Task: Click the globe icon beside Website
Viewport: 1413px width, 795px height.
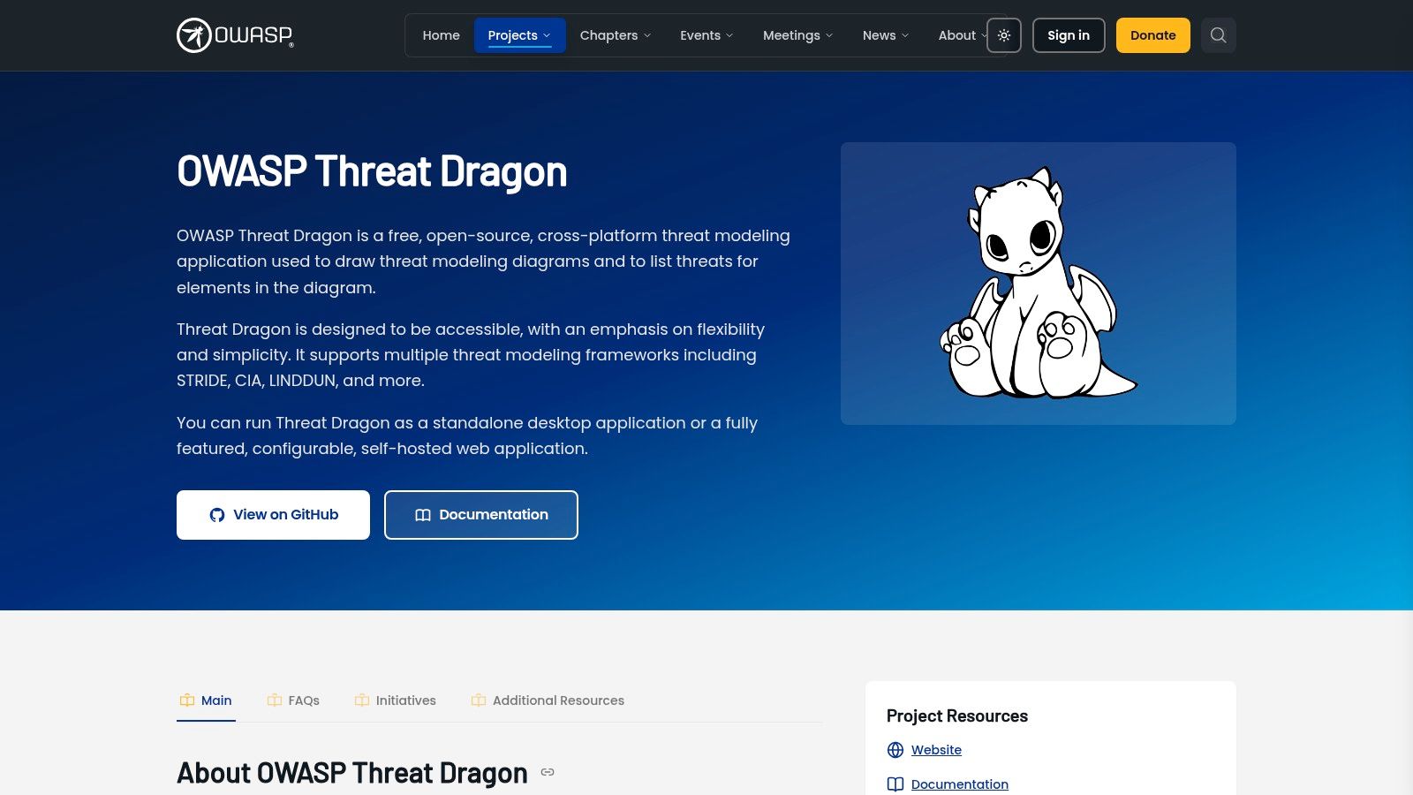Action: [895, 750]
